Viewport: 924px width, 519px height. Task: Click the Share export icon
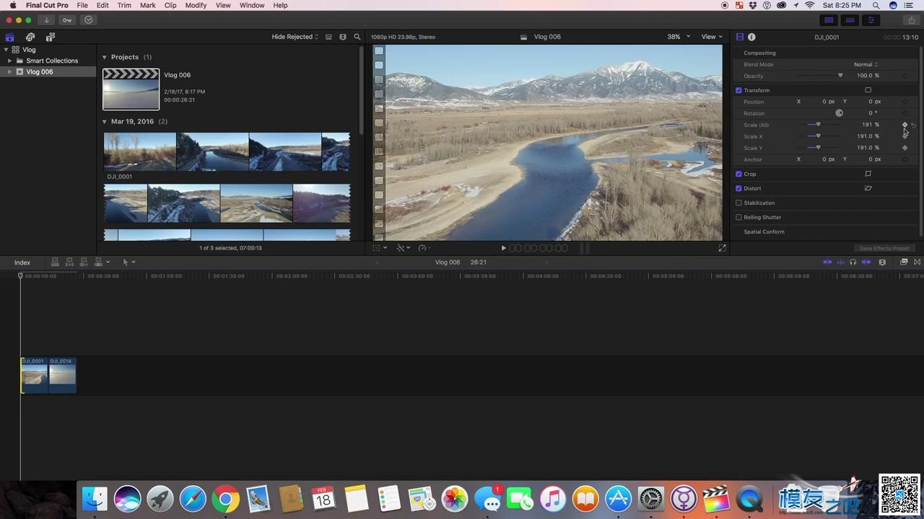tap(912, 20)
